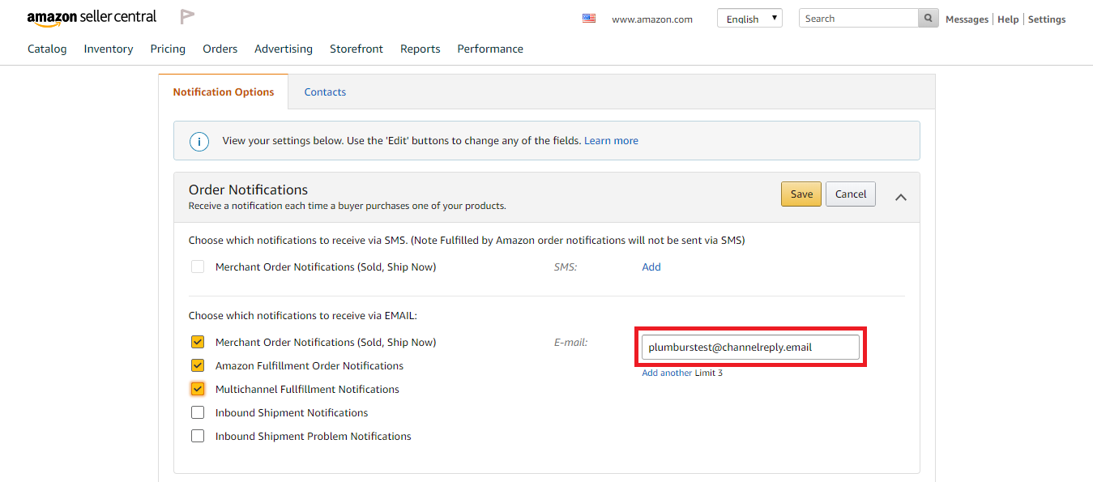Click the US flag marketplace icon
Viewport: 1093px width, 482px height.
589,19
